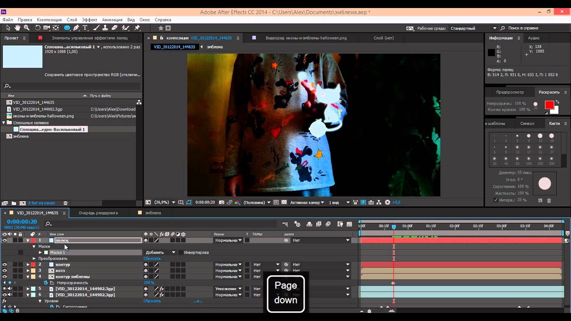571x321 pixels.
Task: Select the Clone Stamp tool
Action: (x=105, y=28)
